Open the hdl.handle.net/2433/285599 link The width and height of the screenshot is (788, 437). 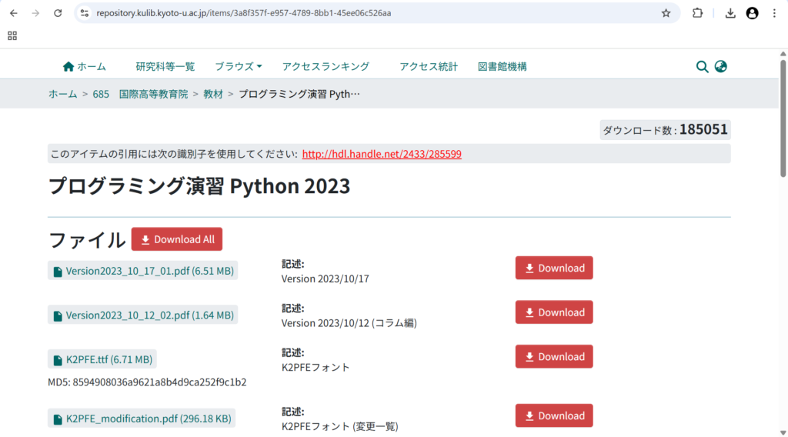tap(382, 154)
